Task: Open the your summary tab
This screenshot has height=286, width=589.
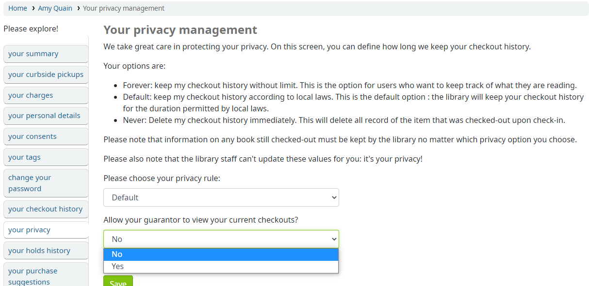Action: [46, 54]
